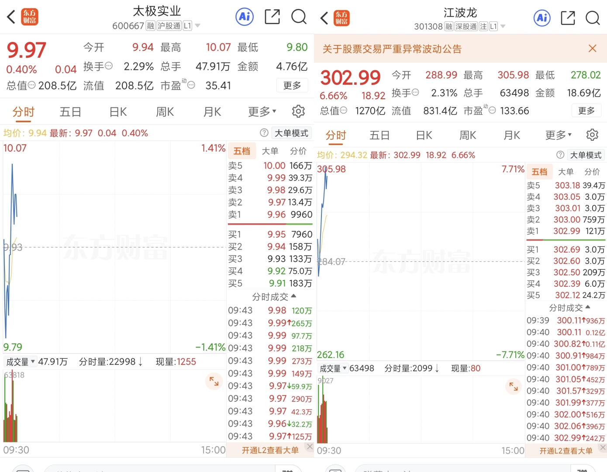Tap the 太极实业 intraday price line chart
The height and width of the screenshot is (472, 607).
(x=114, y=247)
